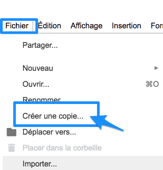This screenshot has width=163, height=170.
Task: Expand the Nouveau submenu arrow
Action: (x=156, y=68)
